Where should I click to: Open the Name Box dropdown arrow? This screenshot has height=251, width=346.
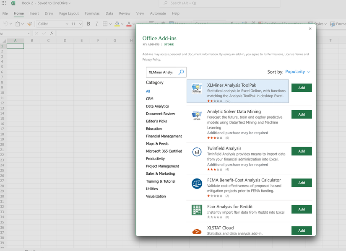coord(29,34)
